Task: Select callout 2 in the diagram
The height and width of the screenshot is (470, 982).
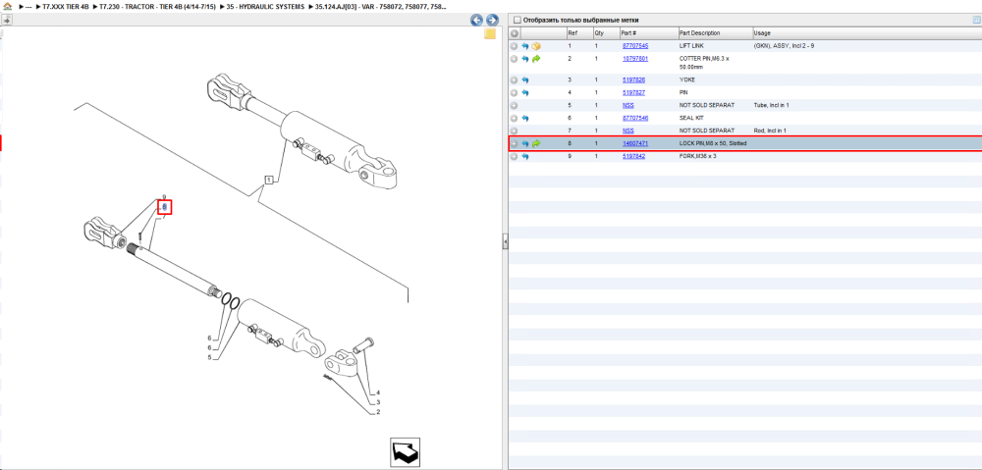Action: click(x=378, y=412)
